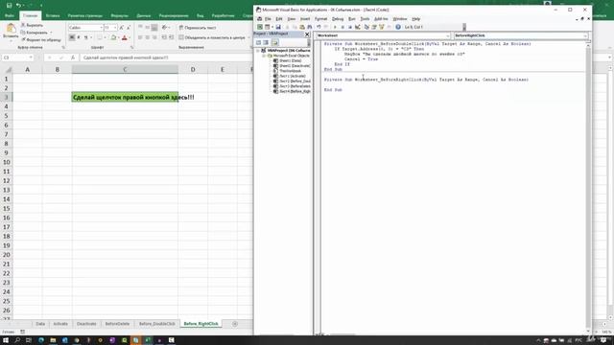Click the Reset stop icon in VBA toolbar
The height and width of the screenshot is (345, 614).
pos(350,27)
